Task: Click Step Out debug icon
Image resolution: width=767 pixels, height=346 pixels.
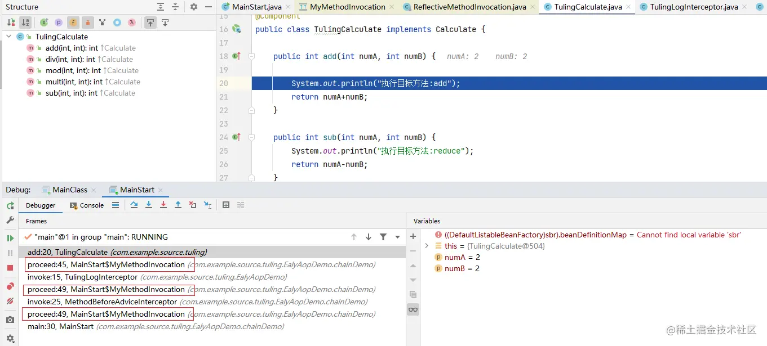Action: pyautogui.click(x=178, y=205)
